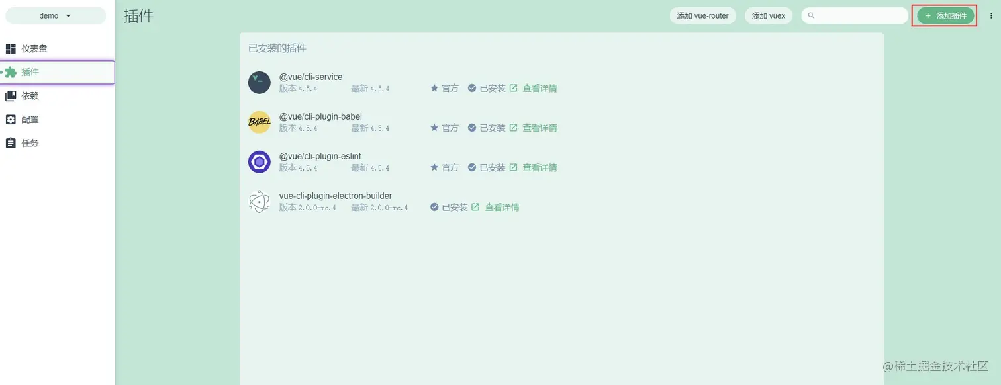Click the official star icon for cli-plugin-babel
The height and width of the screenshot is (385, 1001).
[x=434, y=128]
